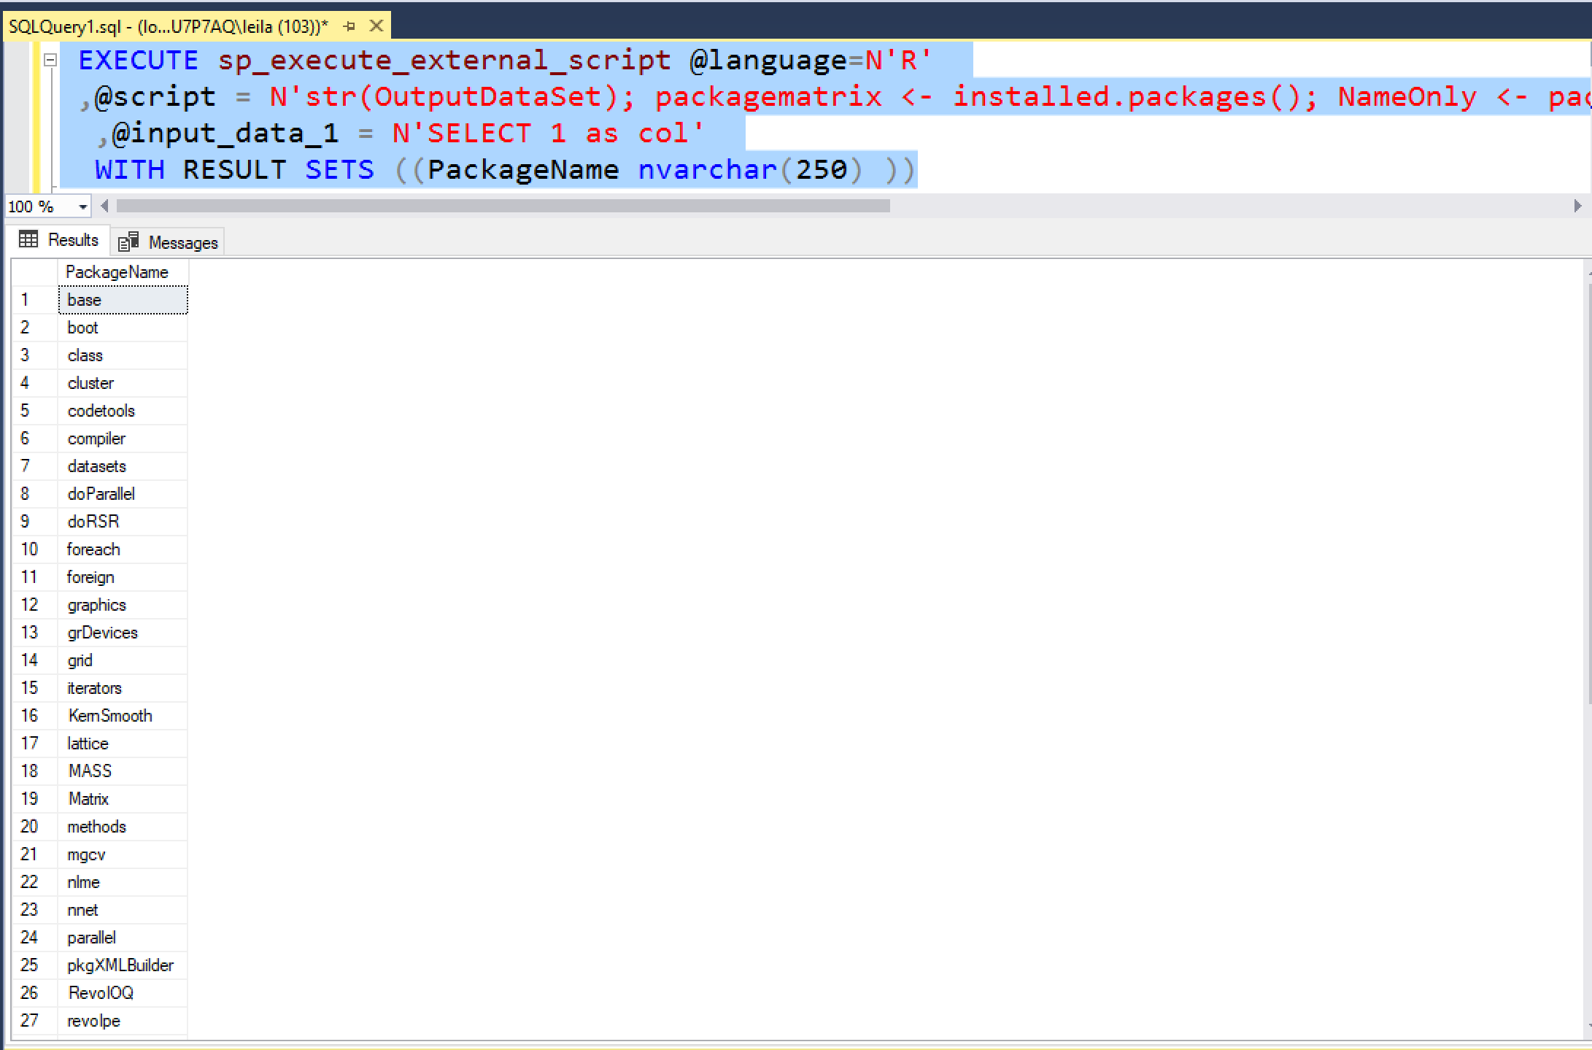Click the table icon next to Results label
1592x1050 pixels.
(28, 239)
